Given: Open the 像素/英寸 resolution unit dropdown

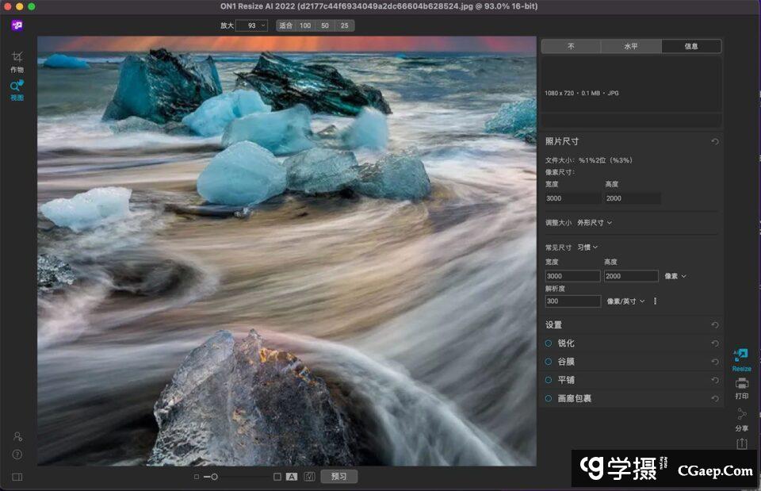Looking at the screenshot, I should (x=626, y=301).
